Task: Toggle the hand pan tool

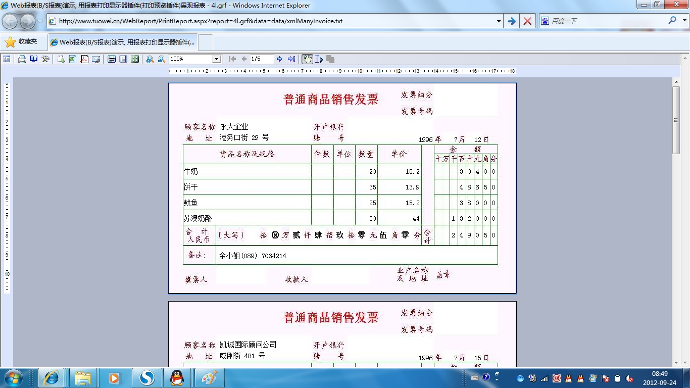Action: [x=307, y=59]
